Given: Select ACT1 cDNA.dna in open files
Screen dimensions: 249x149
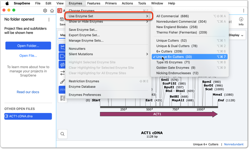Looking at the screenshot, I should click(x=28, y=116).
